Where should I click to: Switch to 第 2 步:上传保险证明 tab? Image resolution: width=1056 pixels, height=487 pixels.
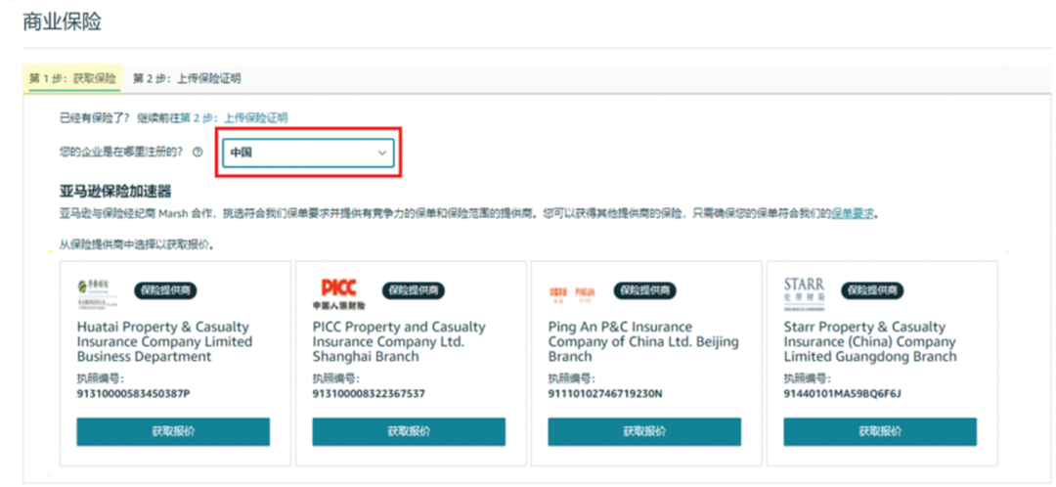pyautogui.click(x=187, y=79)
